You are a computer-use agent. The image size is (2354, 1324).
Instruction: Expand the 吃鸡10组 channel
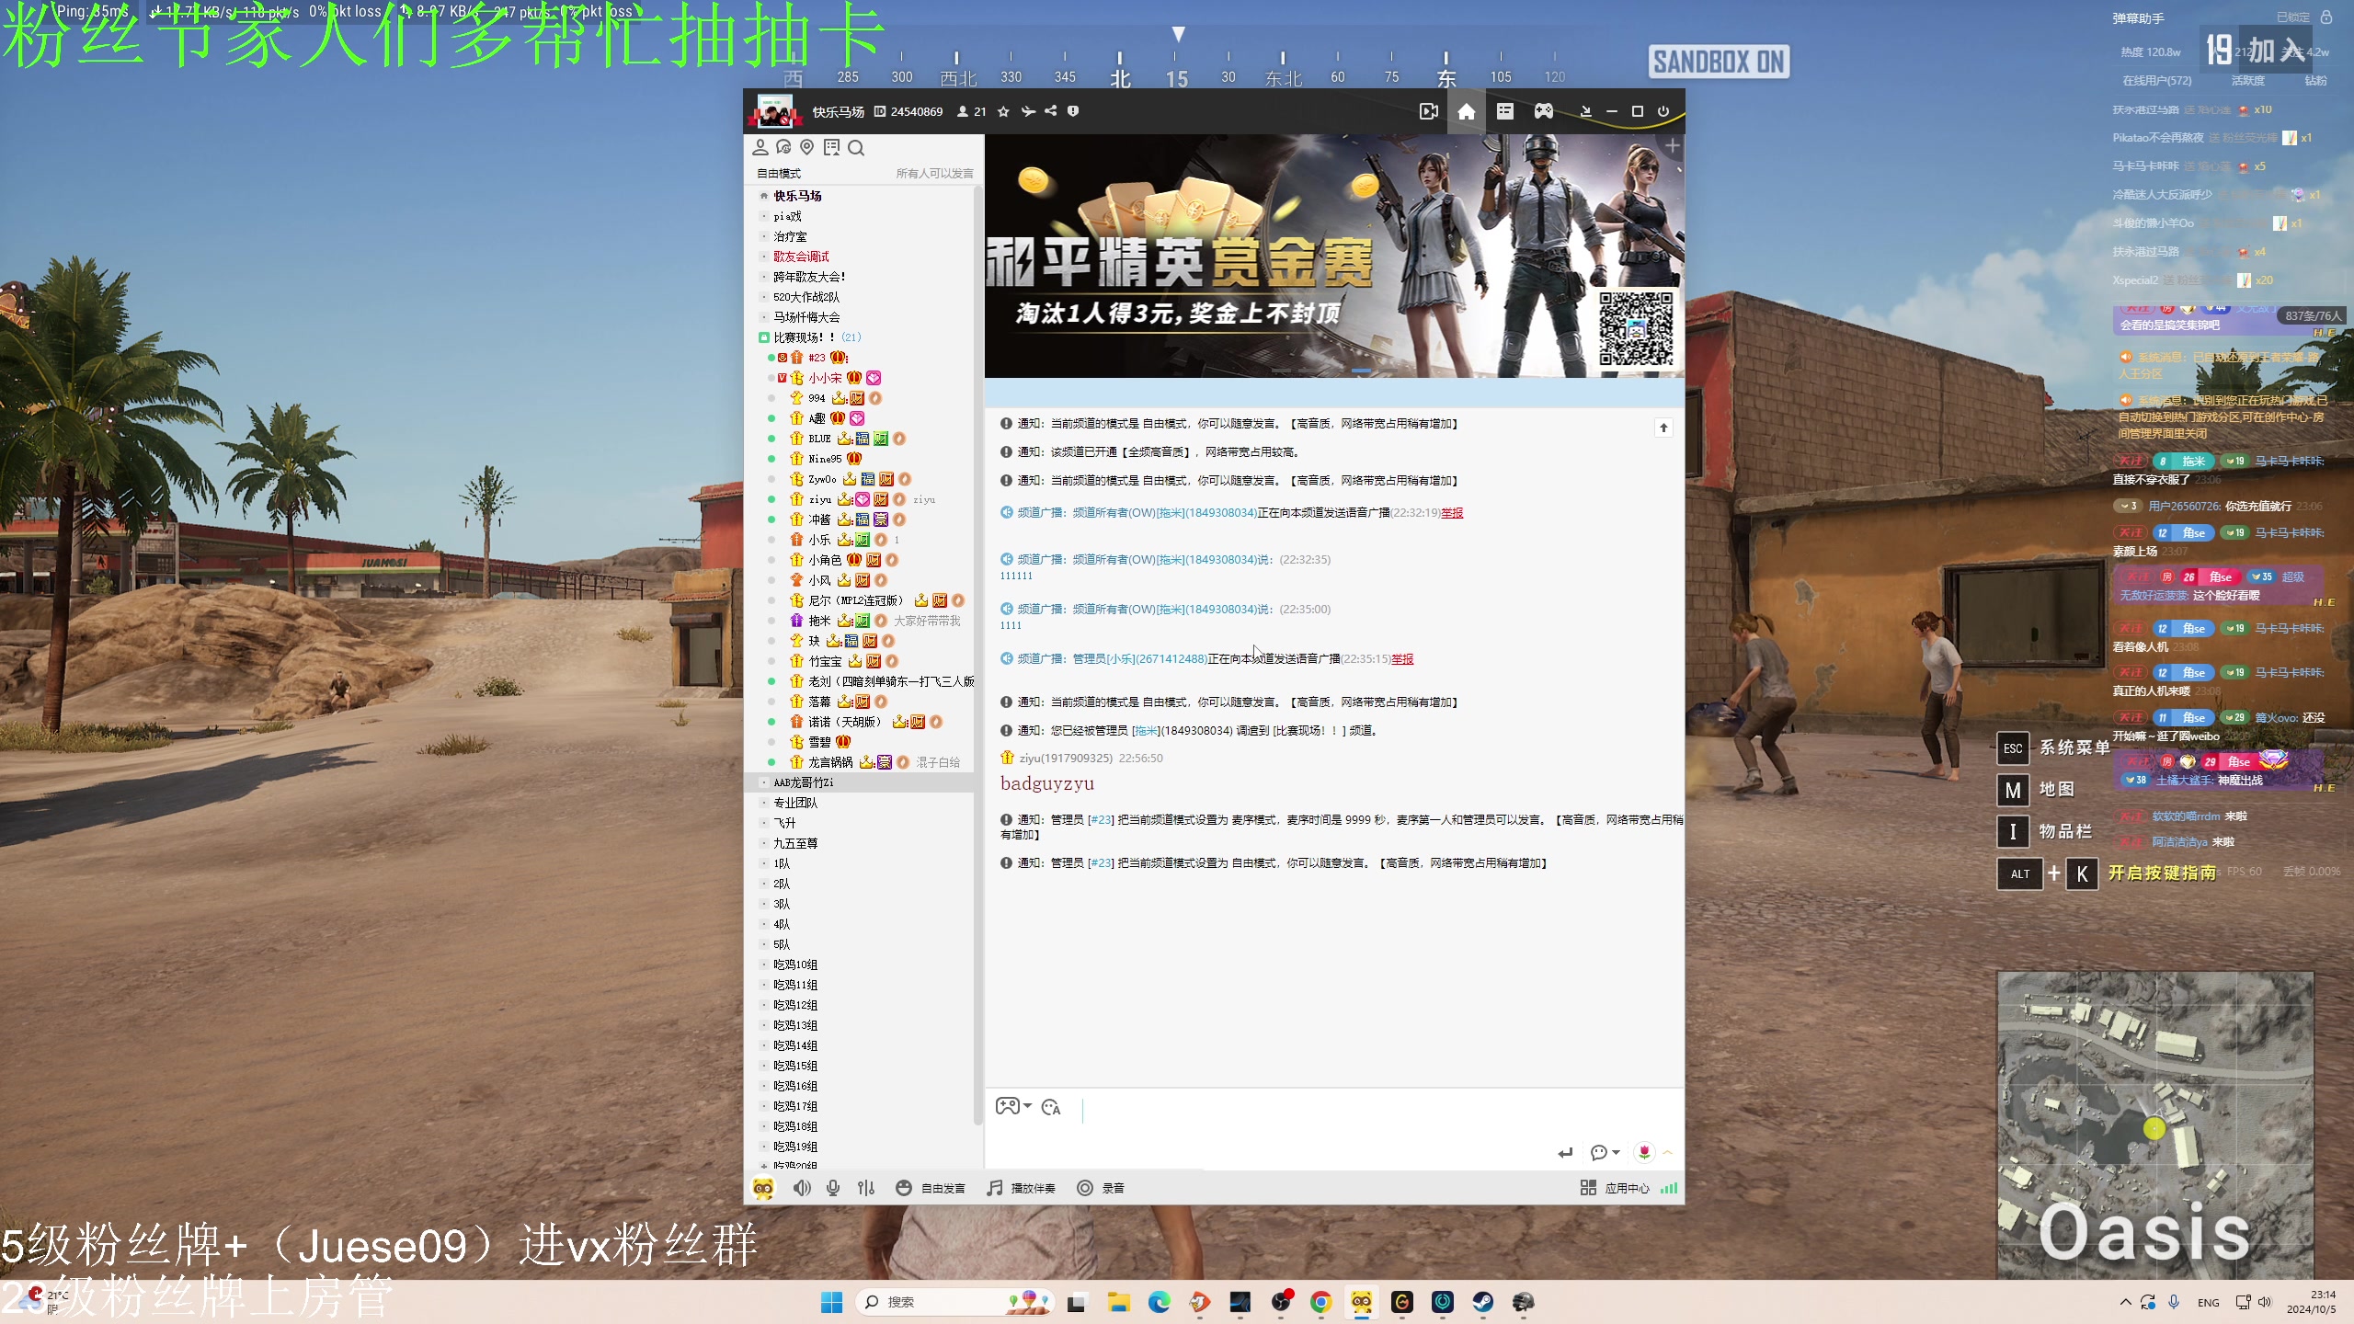pyautogui.click(x=763, y=964)
